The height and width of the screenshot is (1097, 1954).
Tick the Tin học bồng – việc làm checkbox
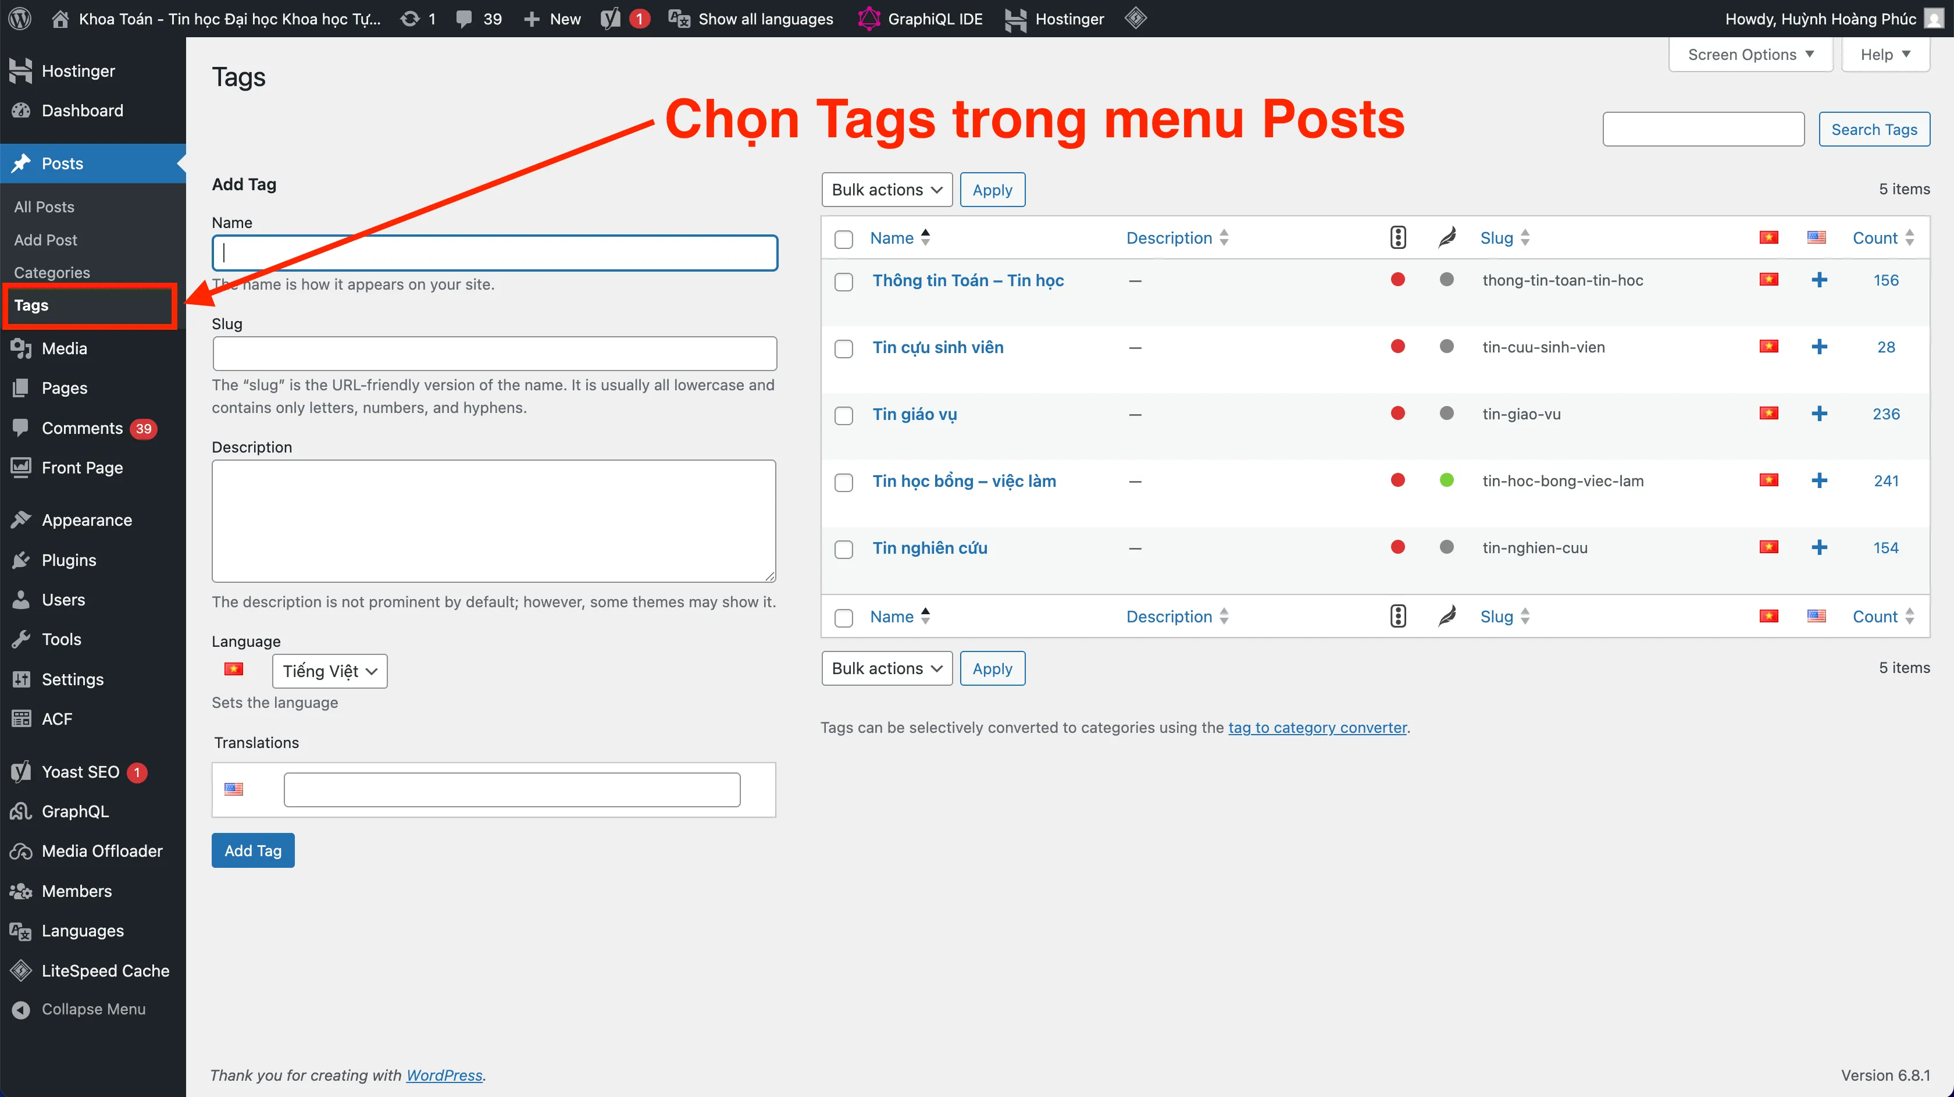(x=843, y=482)
